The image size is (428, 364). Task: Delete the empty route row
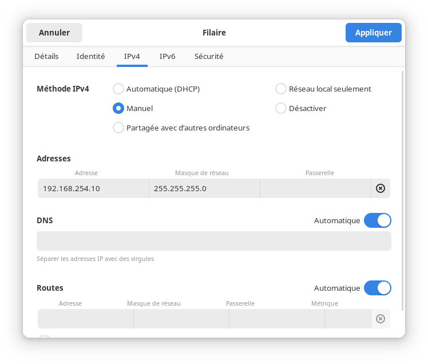[x=381, y=319]
